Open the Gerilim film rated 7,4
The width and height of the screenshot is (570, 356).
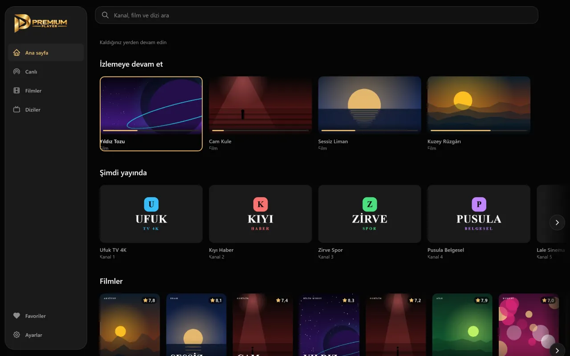click(x=263, y=325)
